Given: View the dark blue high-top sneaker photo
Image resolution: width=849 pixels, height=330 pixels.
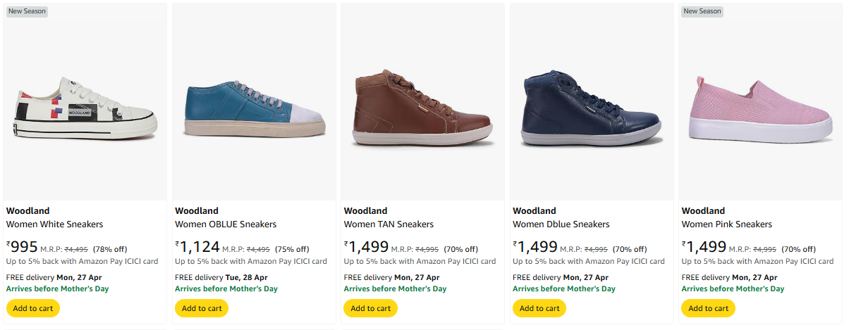Looking at the screenshot, I should pos(591,109).
